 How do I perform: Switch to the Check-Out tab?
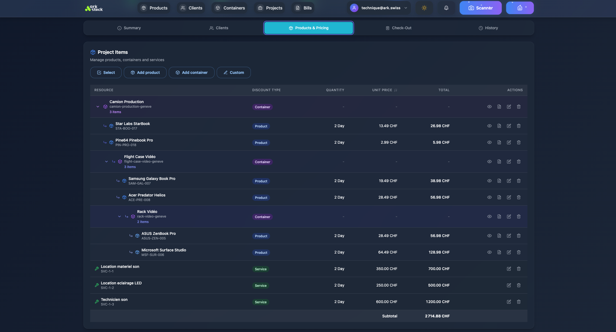click(x=398, y=28)
